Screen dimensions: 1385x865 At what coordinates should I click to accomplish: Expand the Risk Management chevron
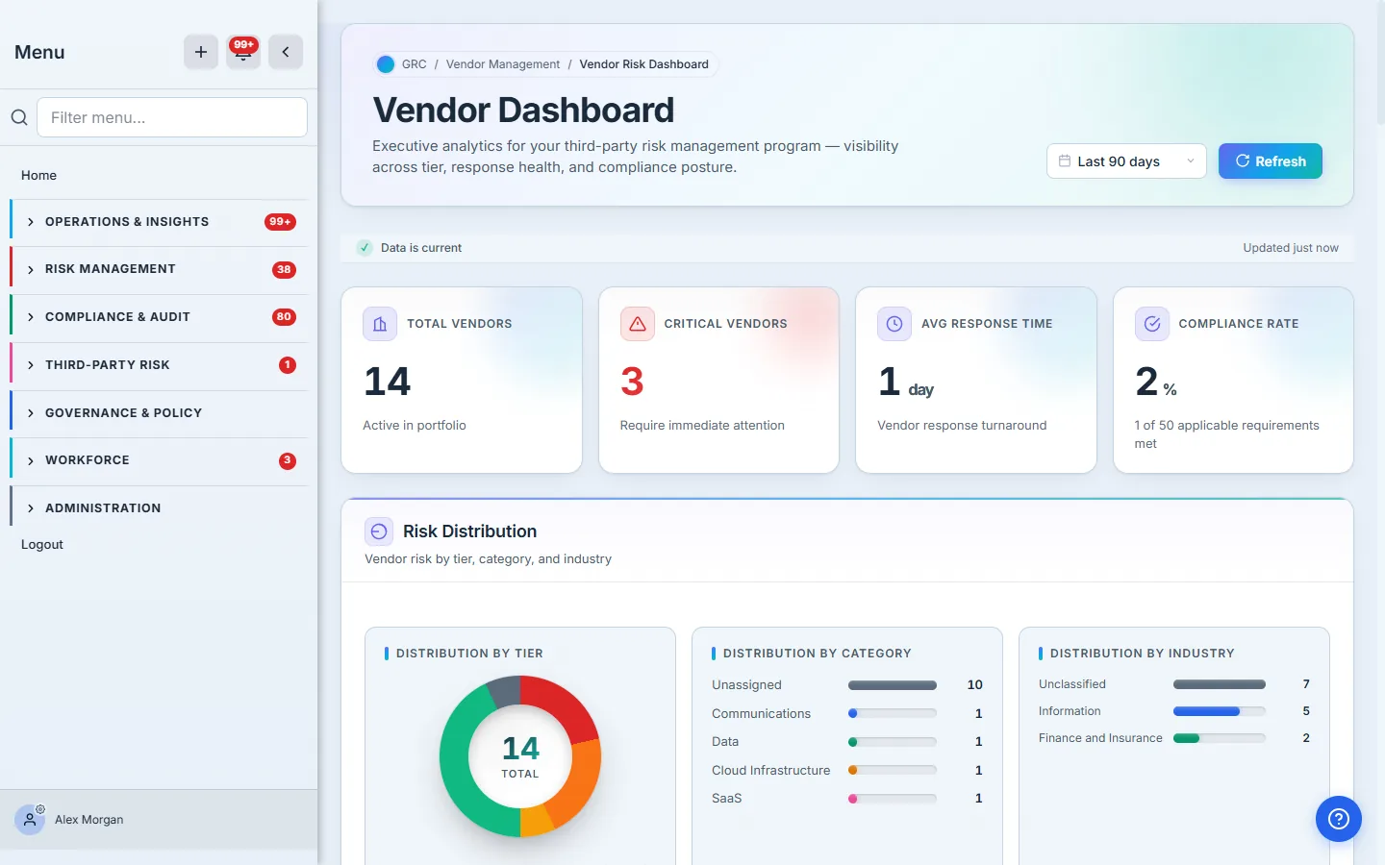31,270
